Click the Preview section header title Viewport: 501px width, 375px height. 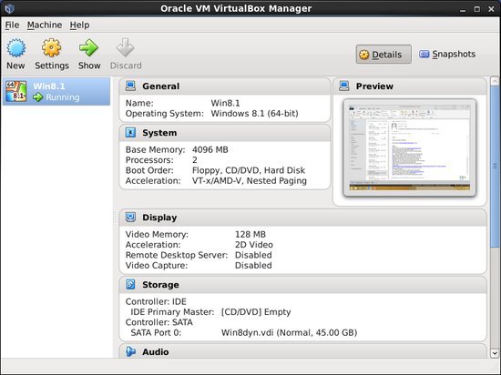374,86
